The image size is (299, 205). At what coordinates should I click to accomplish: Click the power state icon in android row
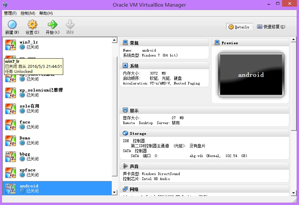click(x=22, y=191)
